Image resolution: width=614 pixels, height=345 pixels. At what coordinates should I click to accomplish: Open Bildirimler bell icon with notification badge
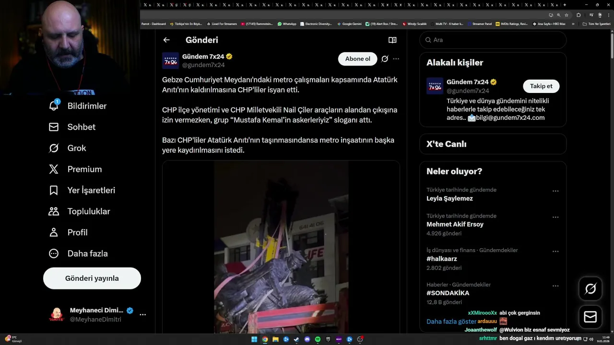54,106
